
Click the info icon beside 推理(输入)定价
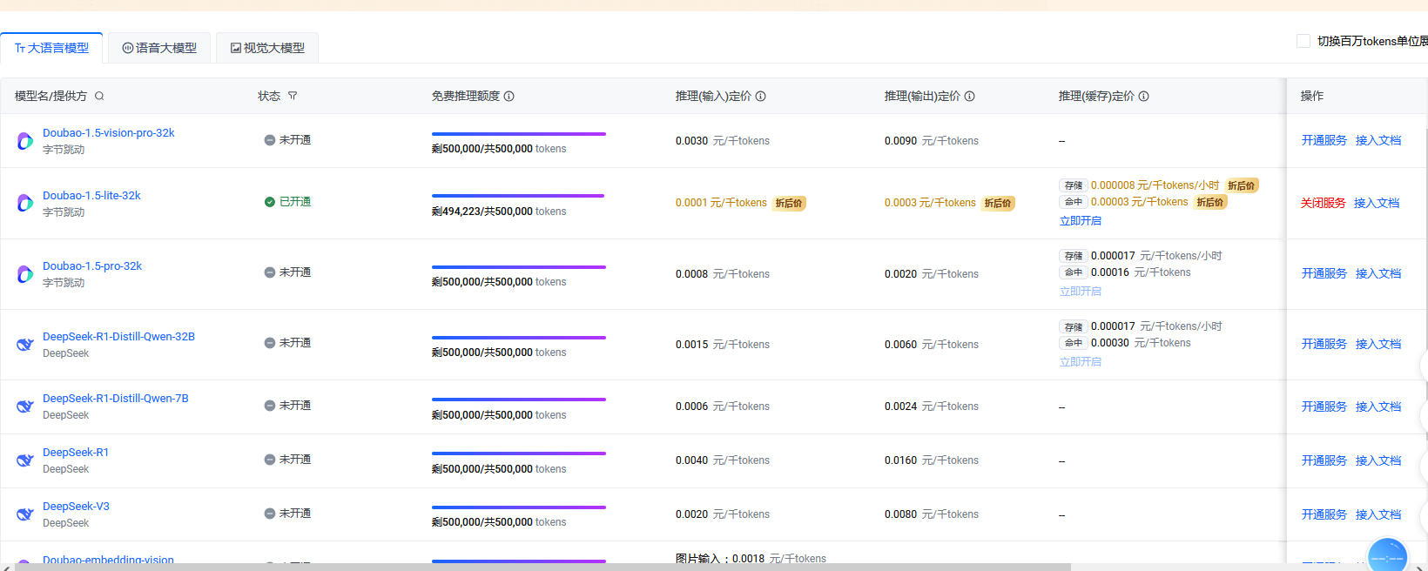pyautogui.click(x=760, y=97)
